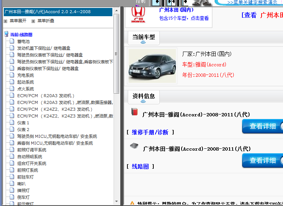
Task: Click the page icon beside 仪表 1
Action: (12, 123)
